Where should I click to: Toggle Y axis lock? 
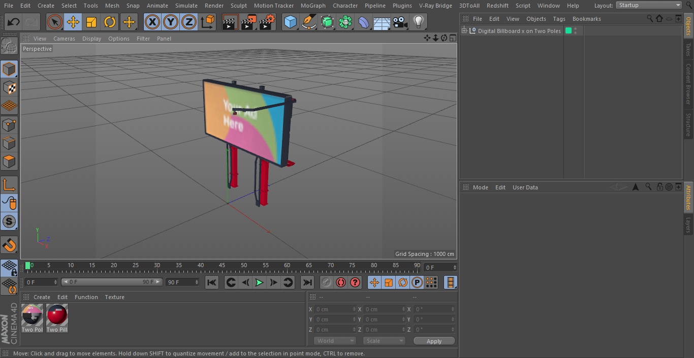171,22
